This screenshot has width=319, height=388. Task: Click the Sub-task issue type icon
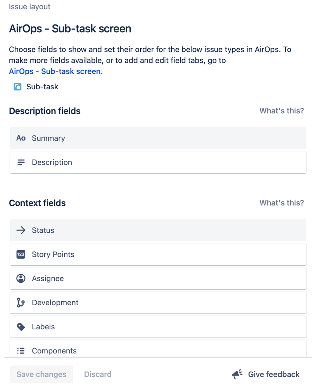tap(17, 87)
